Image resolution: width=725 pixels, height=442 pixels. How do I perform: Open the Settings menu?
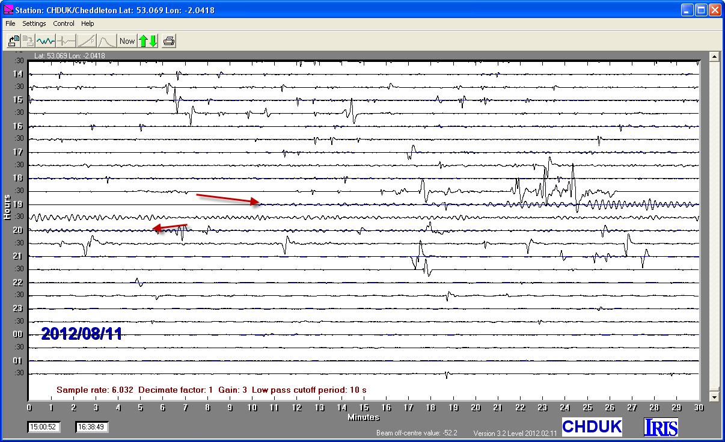coord(34,23)
